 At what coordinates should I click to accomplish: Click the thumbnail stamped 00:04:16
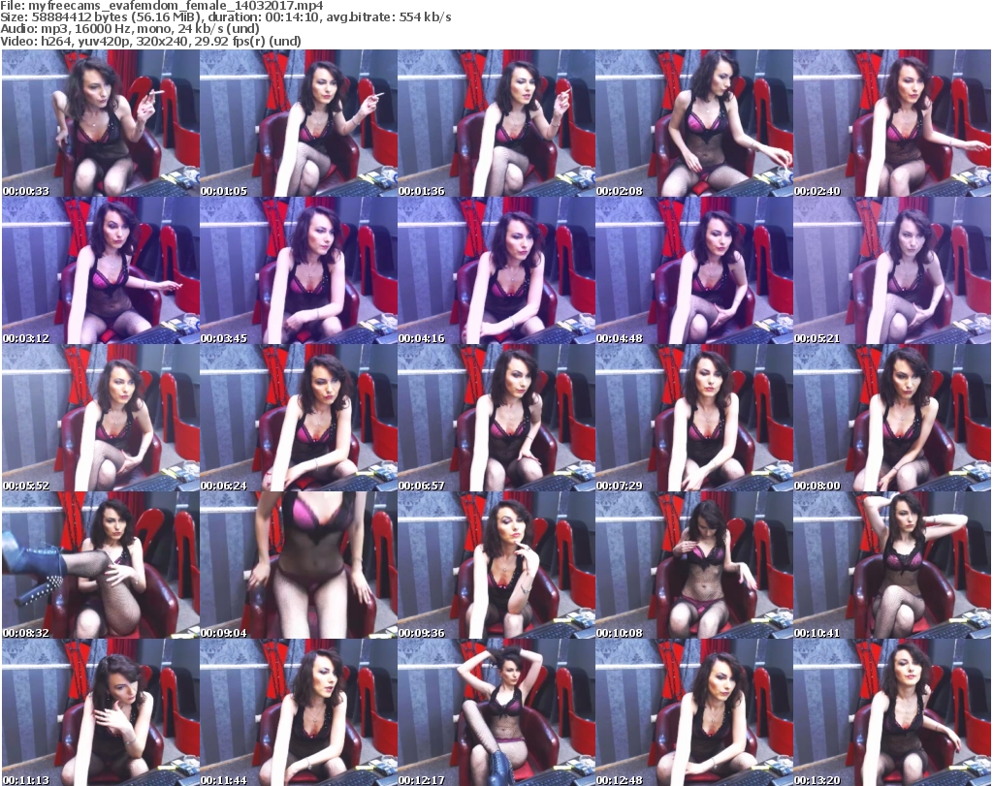pos(496,270)
